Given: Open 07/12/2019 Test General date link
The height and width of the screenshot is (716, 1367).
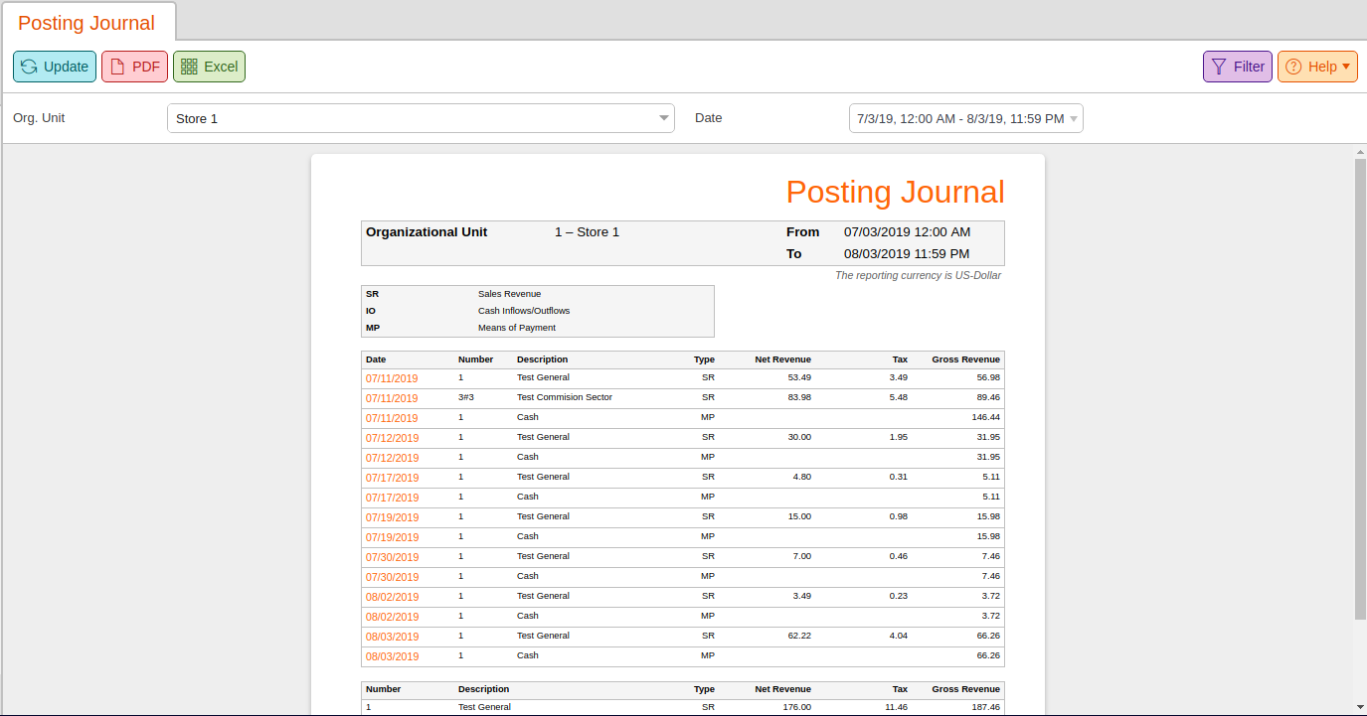Looking at the screenshot, I should (392, 438).
